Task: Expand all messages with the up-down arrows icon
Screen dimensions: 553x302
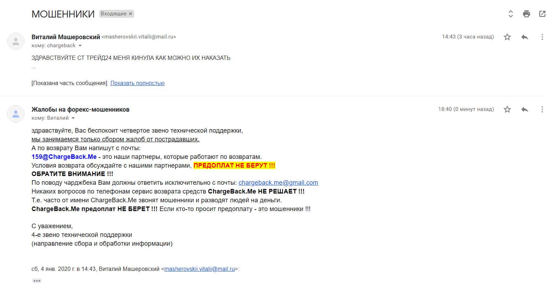Action: click(511, 14)
